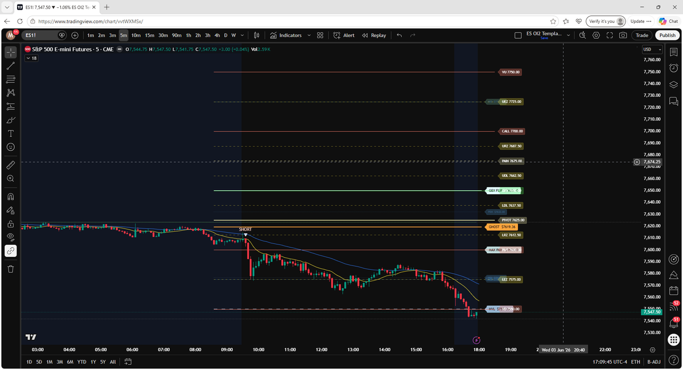Remove drawings with the trash icon
Viewport: 683px width, 370px height.
11,269
